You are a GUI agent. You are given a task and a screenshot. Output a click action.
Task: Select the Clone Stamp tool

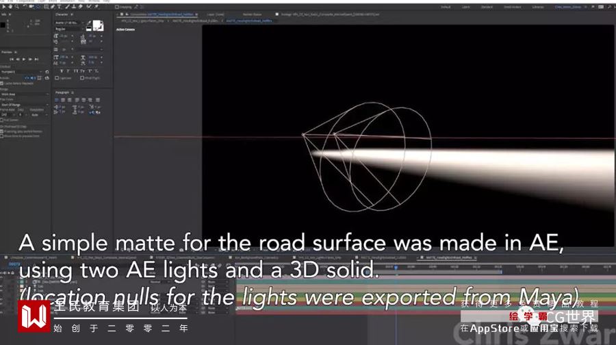tap(73, 7)
